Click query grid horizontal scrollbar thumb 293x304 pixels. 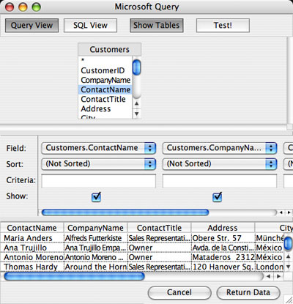click(x=125, y=212)
